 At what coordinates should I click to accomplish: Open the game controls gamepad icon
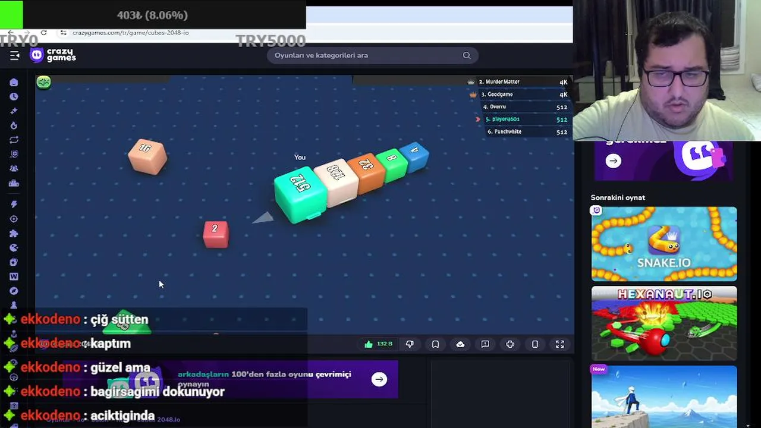point(510,344)
